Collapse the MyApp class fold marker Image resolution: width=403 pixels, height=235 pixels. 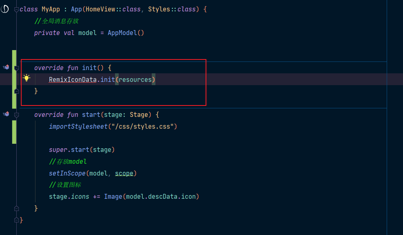coord(16,9)
